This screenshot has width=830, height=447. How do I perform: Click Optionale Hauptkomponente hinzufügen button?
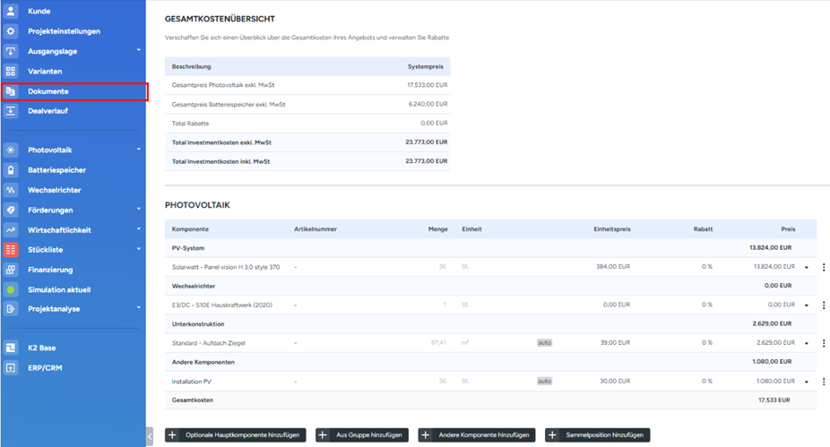[236, 435]
